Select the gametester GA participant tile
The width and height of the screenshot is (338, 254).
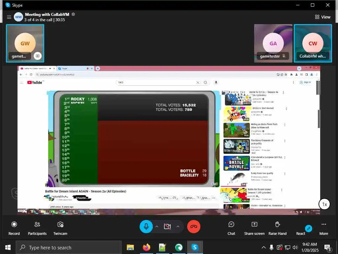click(x=273, y=43)
